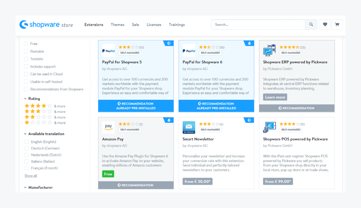Open the Licenses menu item
Image resolution: width=361 pixels, height=208 pixels.
(x=154, y=25)
